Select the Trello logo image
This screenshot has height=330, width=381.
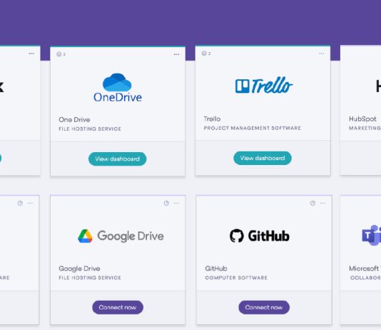[264, 86]
